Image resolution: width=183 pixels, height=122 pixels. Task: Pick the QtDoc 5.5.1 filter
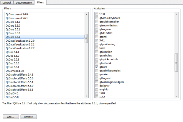[45, 60]
